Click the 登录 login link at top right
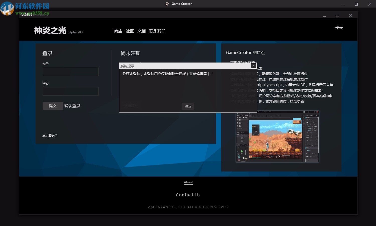Screen dimensions: 376x226 (339, 28)
